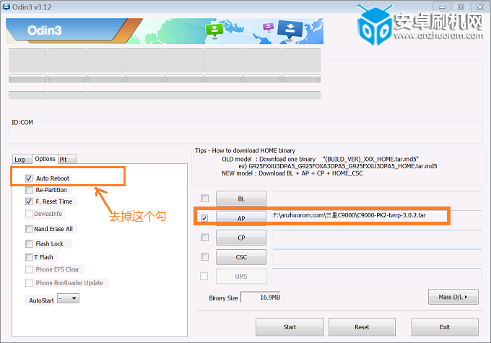Click the CP file path field
The width and height of the screenshot is (491, 343).
(377, 238)
